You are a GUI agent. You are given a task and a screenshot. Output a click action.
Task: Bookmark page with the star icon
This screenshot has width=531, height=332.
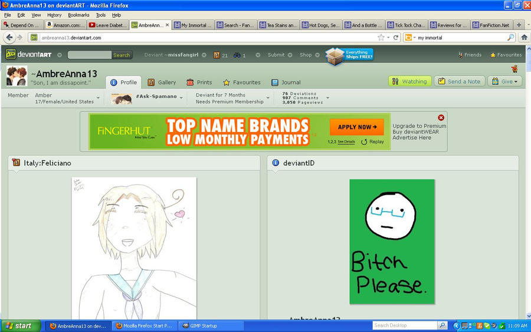[x=381, y=38]
